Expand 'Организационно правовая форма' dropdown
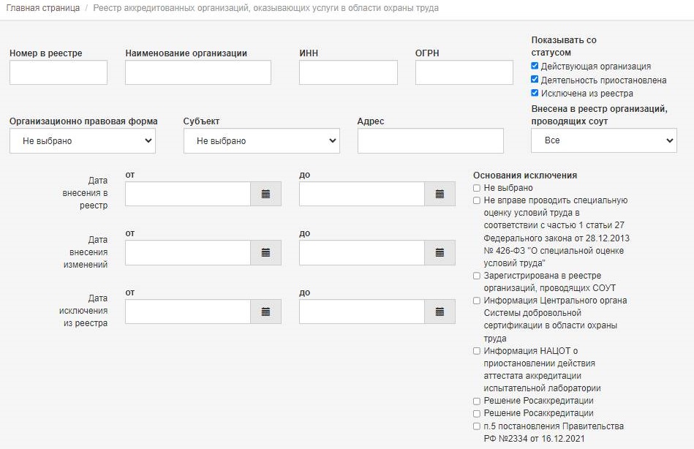This screenshot has height=449, width=694. pos(83,140)
